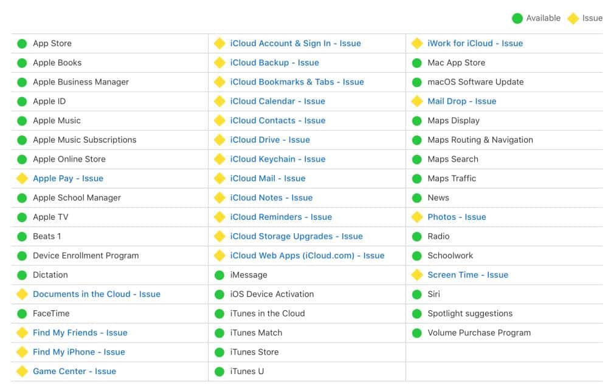Open the Game Center issue link

[x=74, y=371]
